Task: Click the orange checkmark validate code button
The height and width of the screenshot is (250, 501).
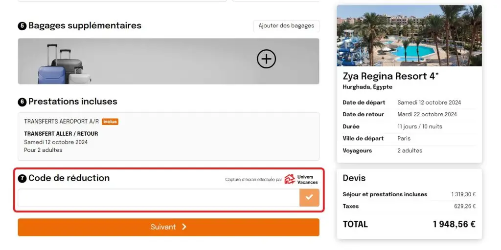Action: (309, 198)
